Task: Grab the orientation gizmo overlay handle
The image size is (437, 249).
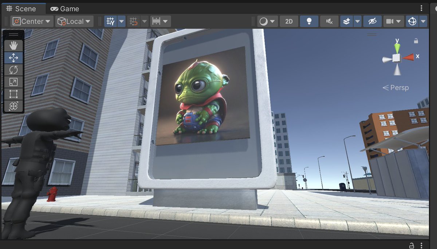Action: coord(372,35)
